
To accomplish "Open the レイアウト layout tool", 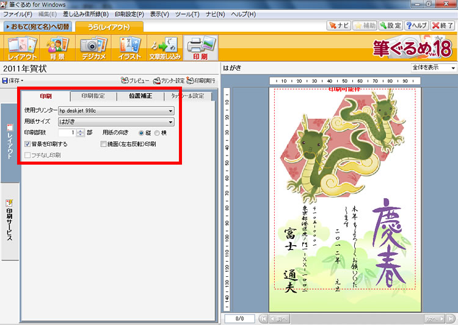I will click(x=22, y=48).
